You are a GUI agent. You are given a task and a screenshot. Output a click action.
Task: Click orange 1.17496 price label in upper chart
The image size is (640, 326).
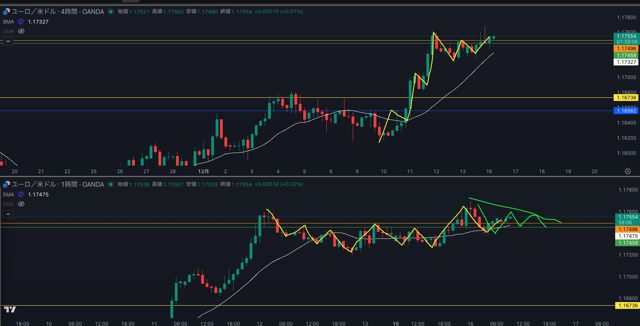626,49
